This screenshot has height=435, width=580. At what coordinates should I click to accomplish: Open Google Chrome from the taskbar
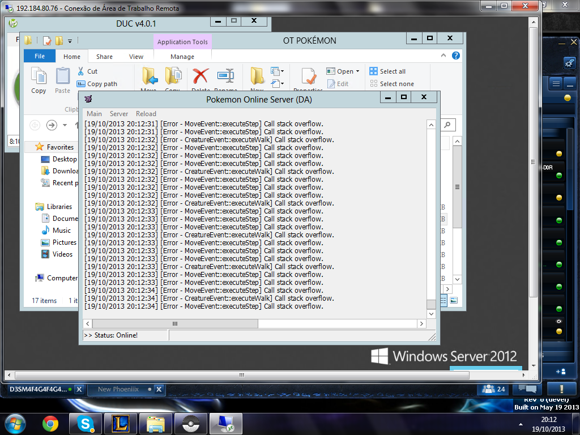50,424
